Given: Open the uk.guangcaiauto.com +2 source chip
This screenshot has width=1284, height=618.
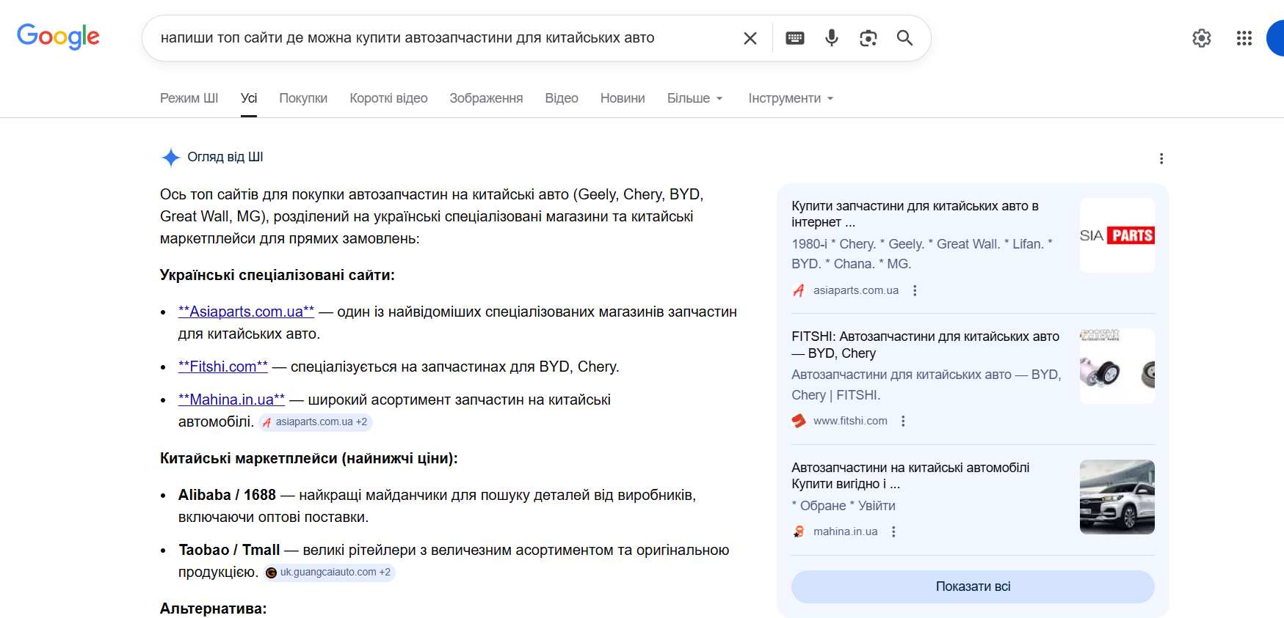Looking at the screenshot, I should coord(330,573).
